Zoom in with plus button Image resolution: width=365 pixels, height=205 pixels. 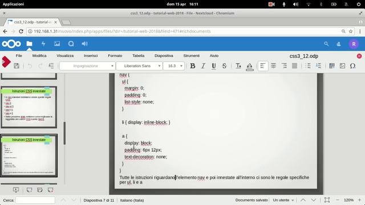click(x=359, y=200)
